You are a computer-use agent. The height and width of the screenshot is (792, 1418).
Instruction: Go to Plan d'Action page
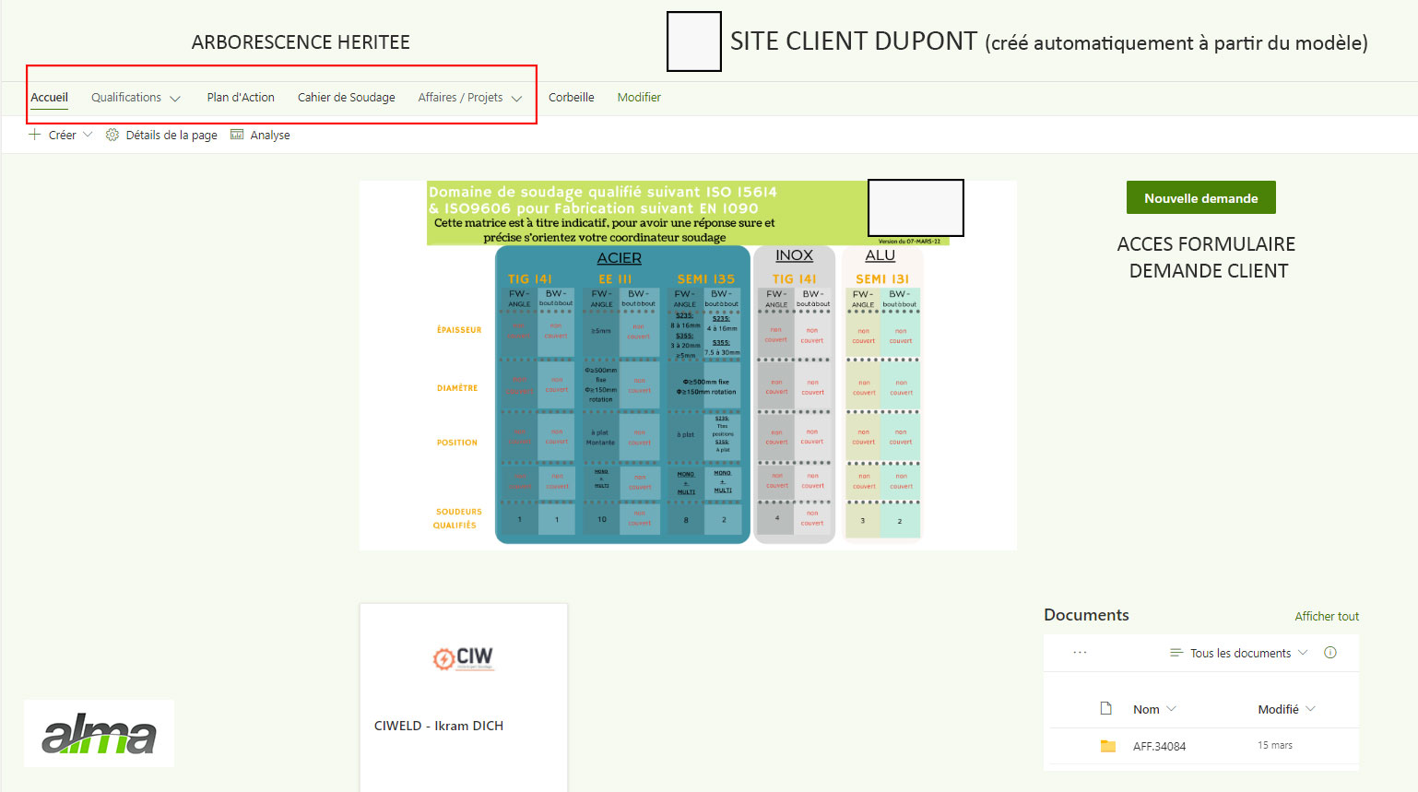tap(241, 98)
